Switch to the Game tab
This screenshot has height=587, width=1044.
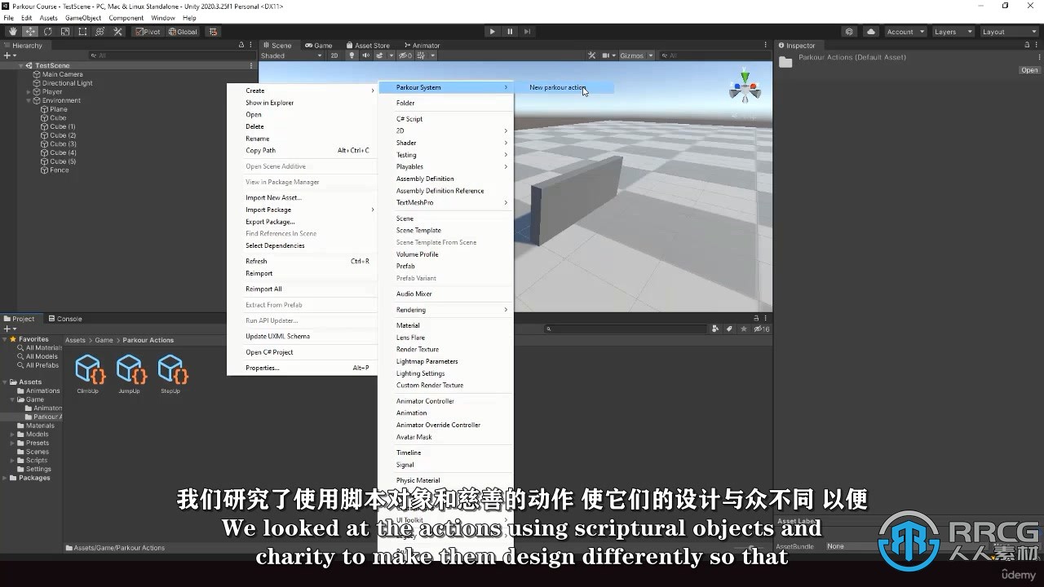(319, 45)
